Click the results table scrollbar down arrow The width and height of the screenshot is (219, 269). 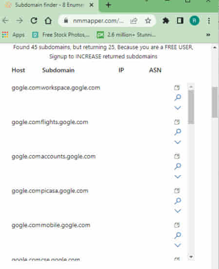click(191, 257)
